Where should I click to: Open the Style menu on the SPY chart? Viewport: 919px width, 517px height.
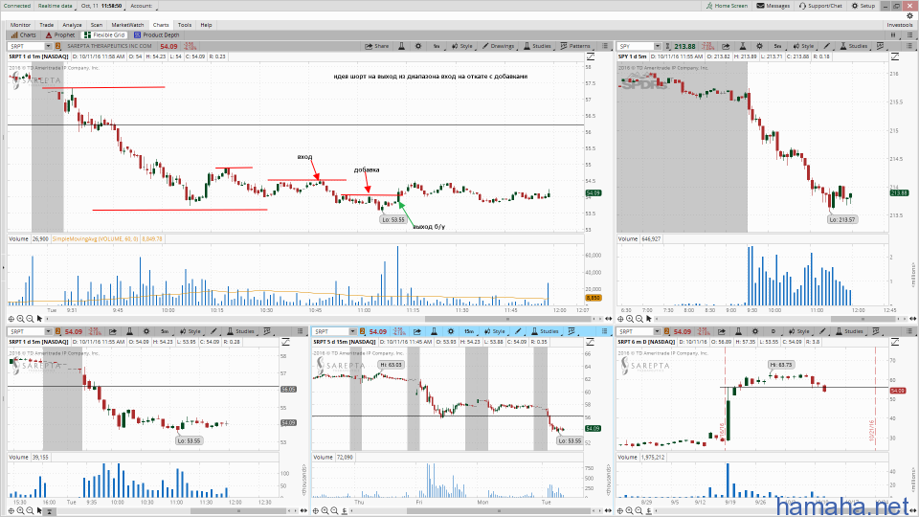click(x=803, y=46)
